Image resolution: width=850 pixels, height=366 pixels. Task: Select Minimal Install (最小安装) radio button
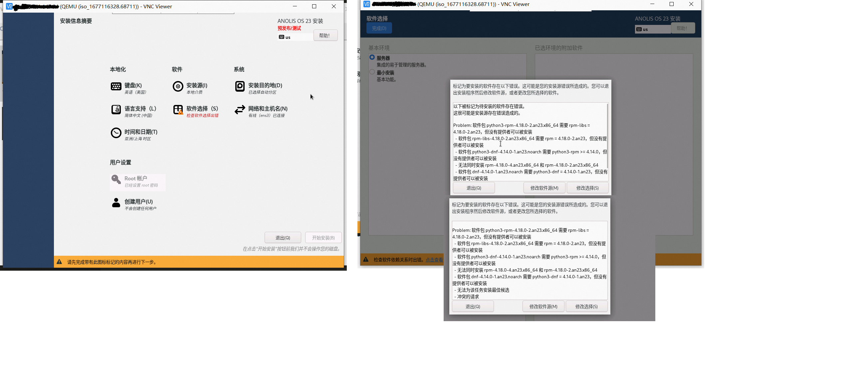(x=372, y=72)
